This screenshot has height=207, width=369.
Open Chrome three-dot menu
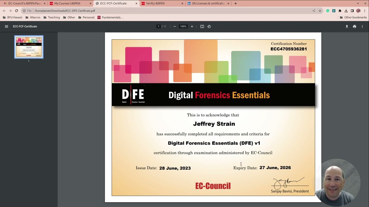tap(365, 11)
